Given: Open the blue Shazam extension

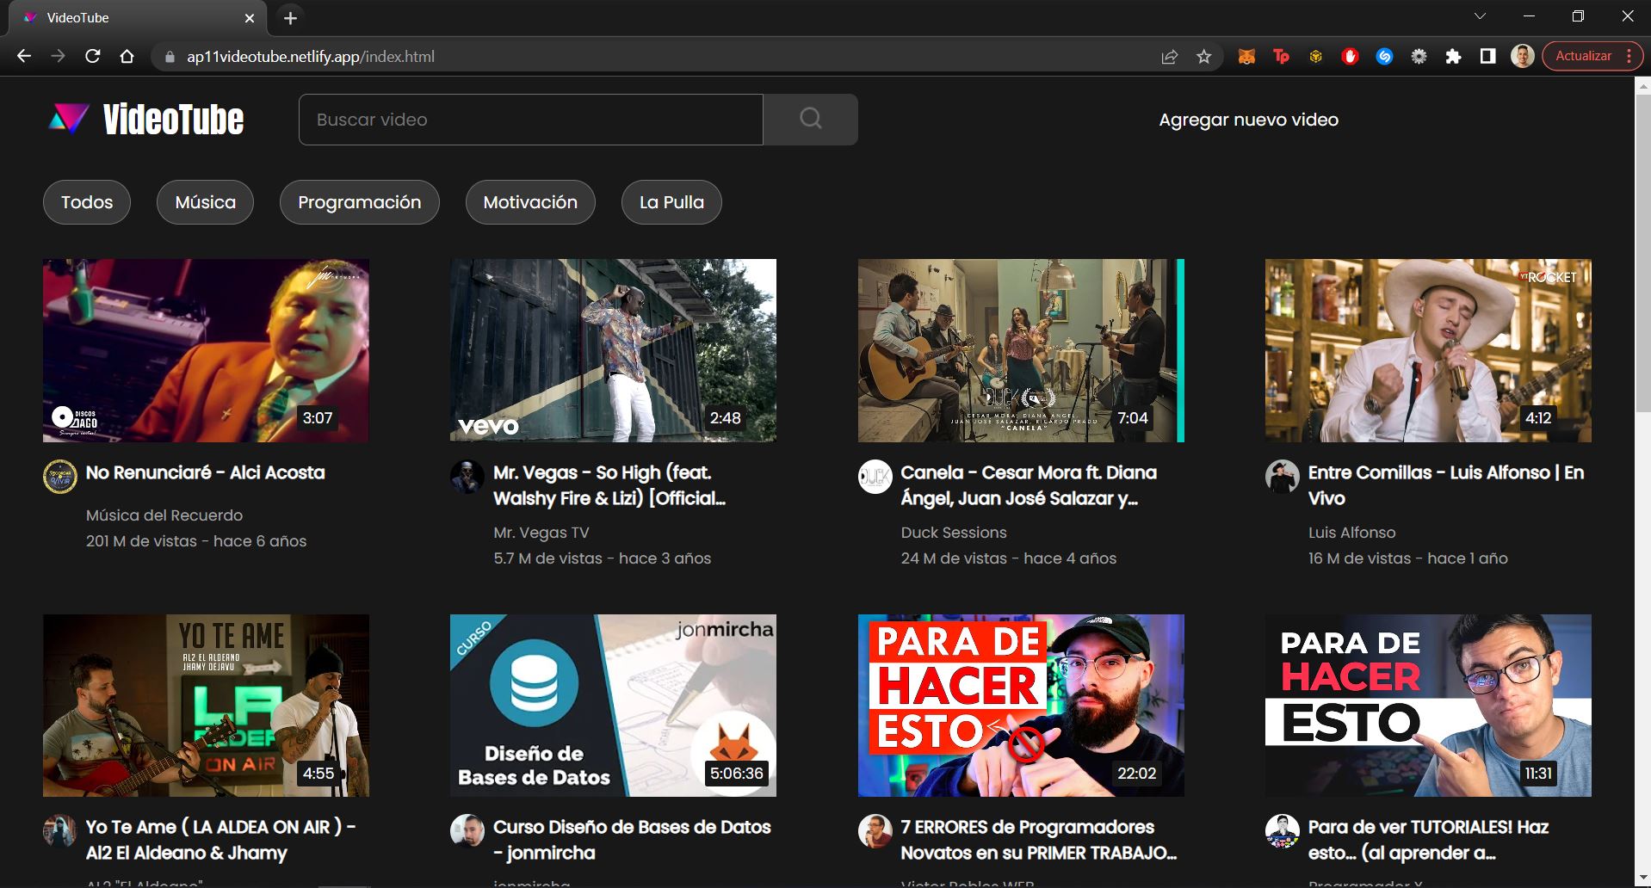Looking at the screenshot, I should pyautogui.click(x=1384, y=57).
